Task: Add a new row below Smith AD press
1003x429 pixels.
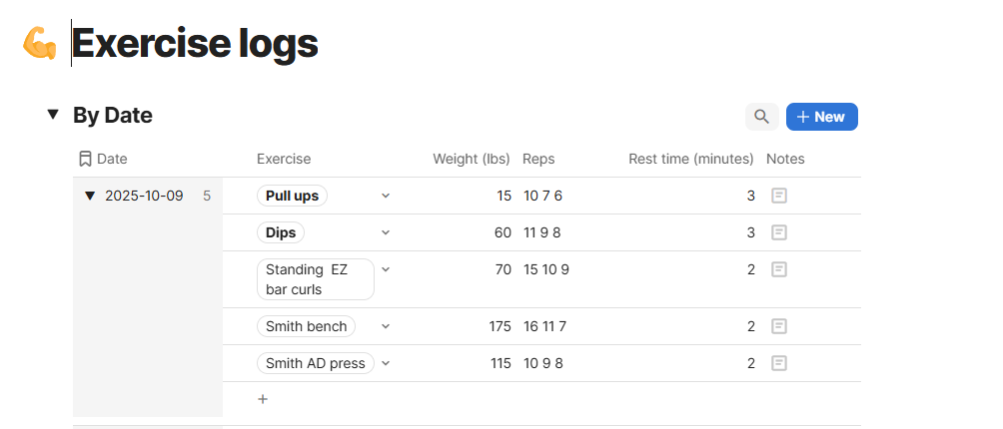Action: [263, 399]
